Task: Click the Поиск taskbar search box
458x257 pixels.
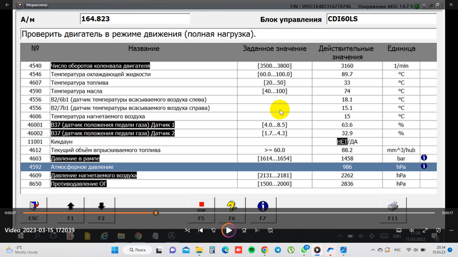Action: 137,249
